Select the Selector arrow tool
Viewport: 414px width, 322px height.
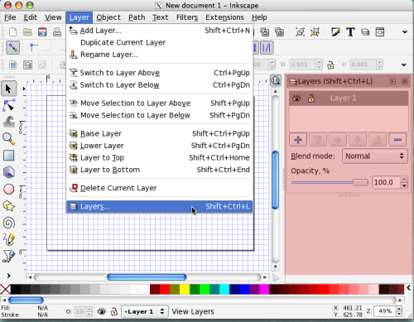tap(8, 89)
